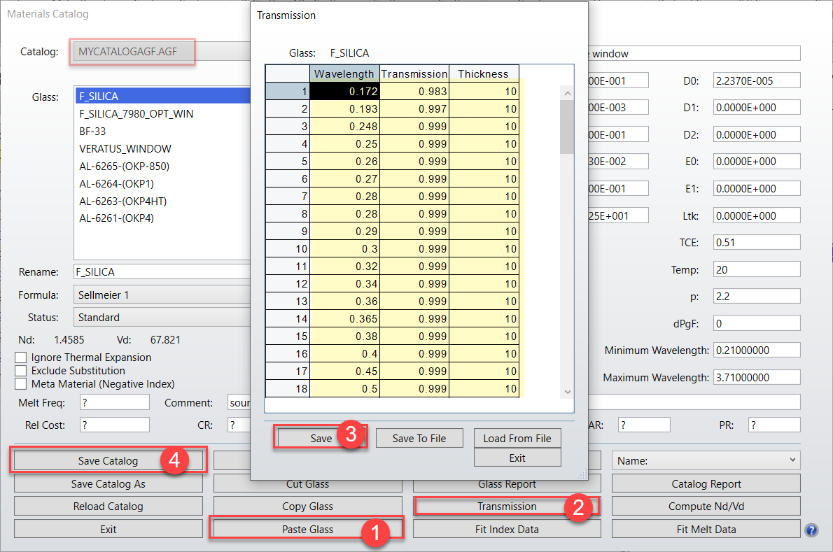Click the TCE field showing 0.51
Image resolution: width=833 pixels, height=552 pixels.
pyautogui.click(x=757, y=242)
